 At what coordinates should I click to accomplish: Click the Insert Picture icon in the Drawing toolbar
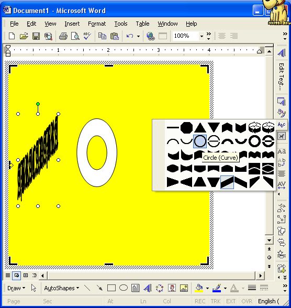coord(184,288)
